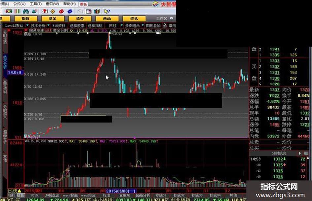Viewport: 312px width, 201px height.
Task: Select the 超赢分析 bottom tab
Action: tap(143, 195)
